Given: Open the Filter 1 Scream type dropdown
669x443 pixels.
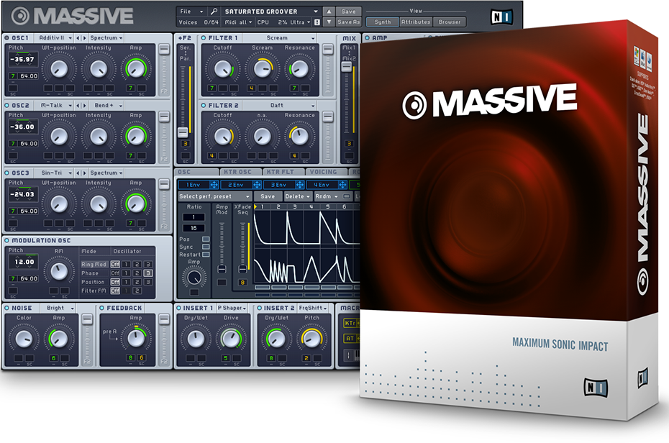Looking at the screenshot, I should (279, 38).
